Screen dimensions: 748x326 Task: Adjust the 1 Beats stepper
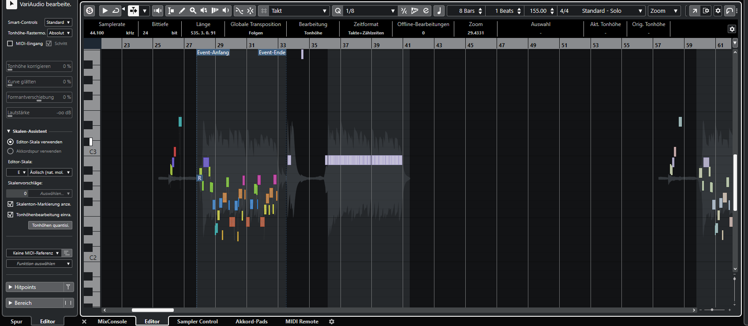519,11
